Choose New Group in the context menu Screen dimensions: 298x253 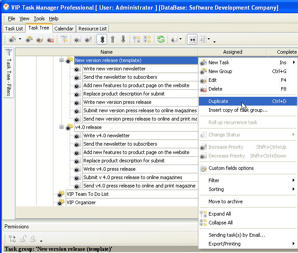pyautogui.click(x=248, y=71)
